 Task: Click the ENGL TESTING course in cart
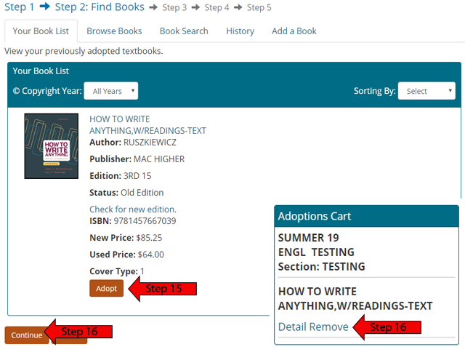pos(316,252)
